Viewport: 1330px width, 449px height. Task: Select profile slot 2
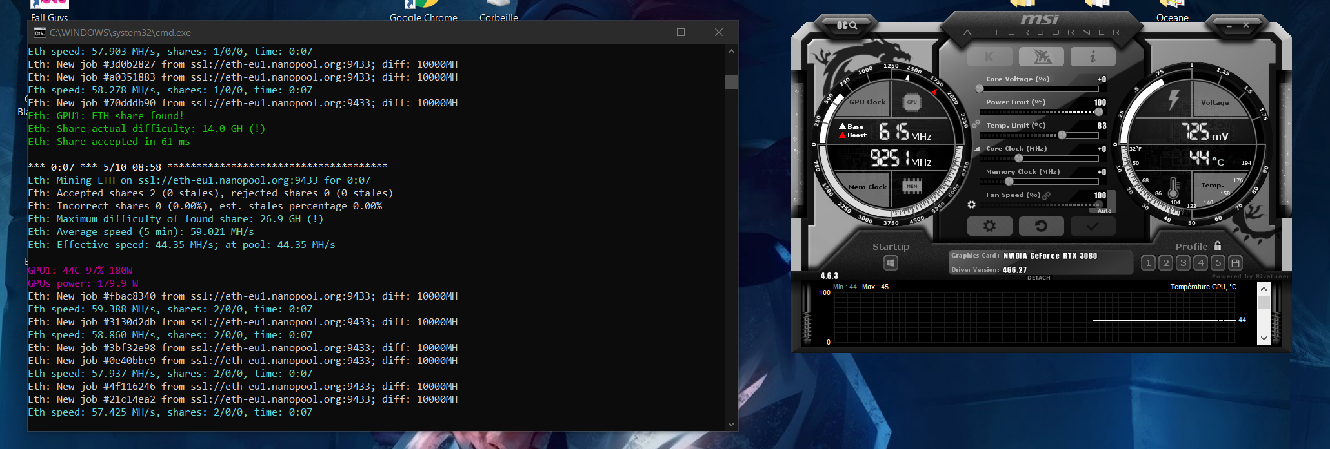coord(1165,263)
